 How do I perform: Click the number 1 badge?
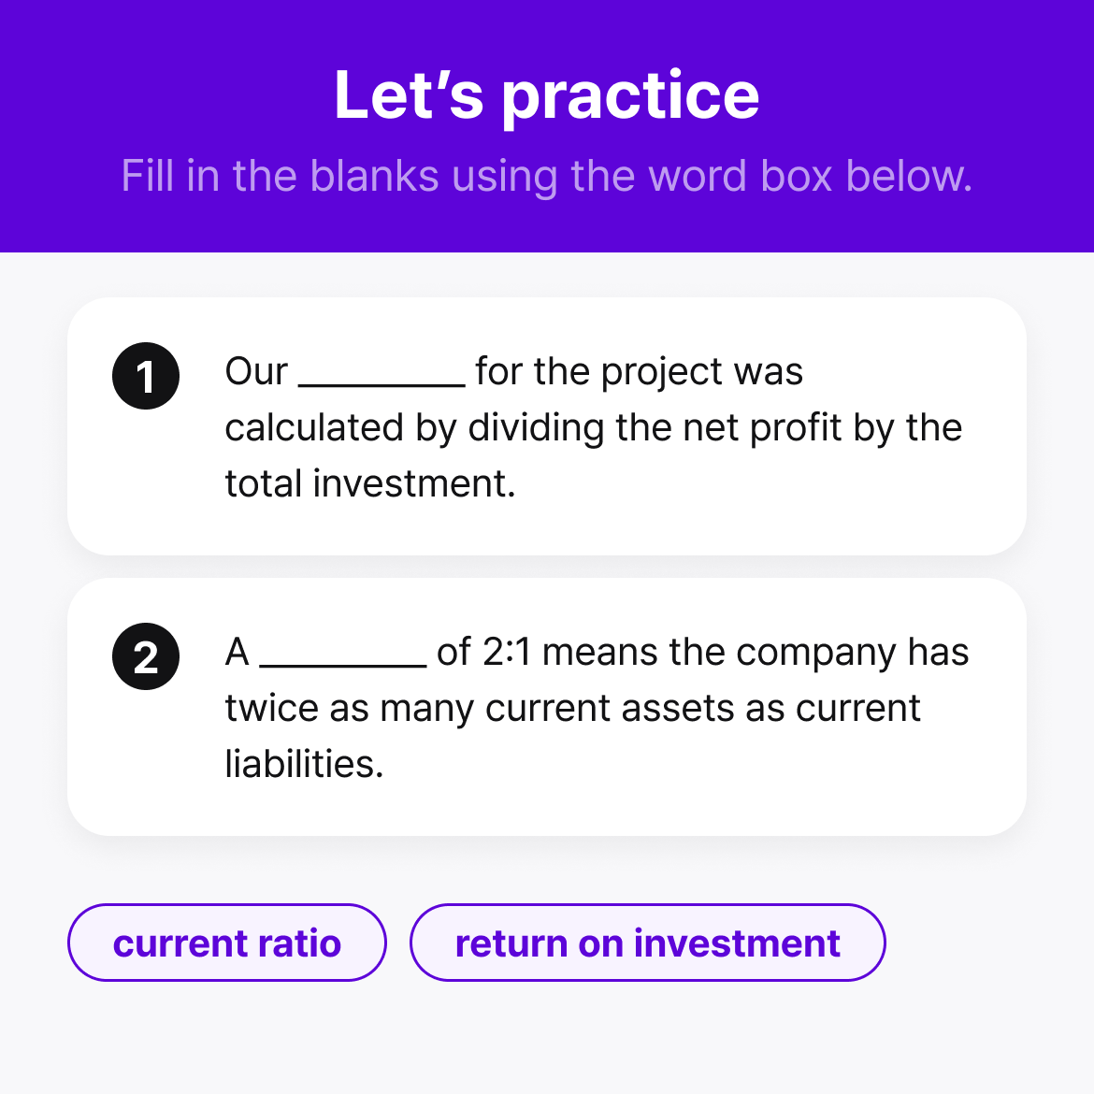tap(146, 376)
